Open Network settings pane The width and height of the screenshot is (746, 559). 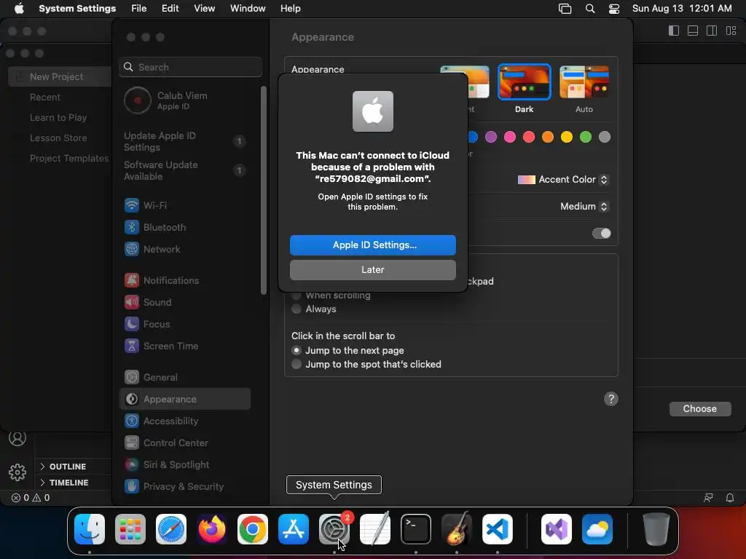click(186, 249)
